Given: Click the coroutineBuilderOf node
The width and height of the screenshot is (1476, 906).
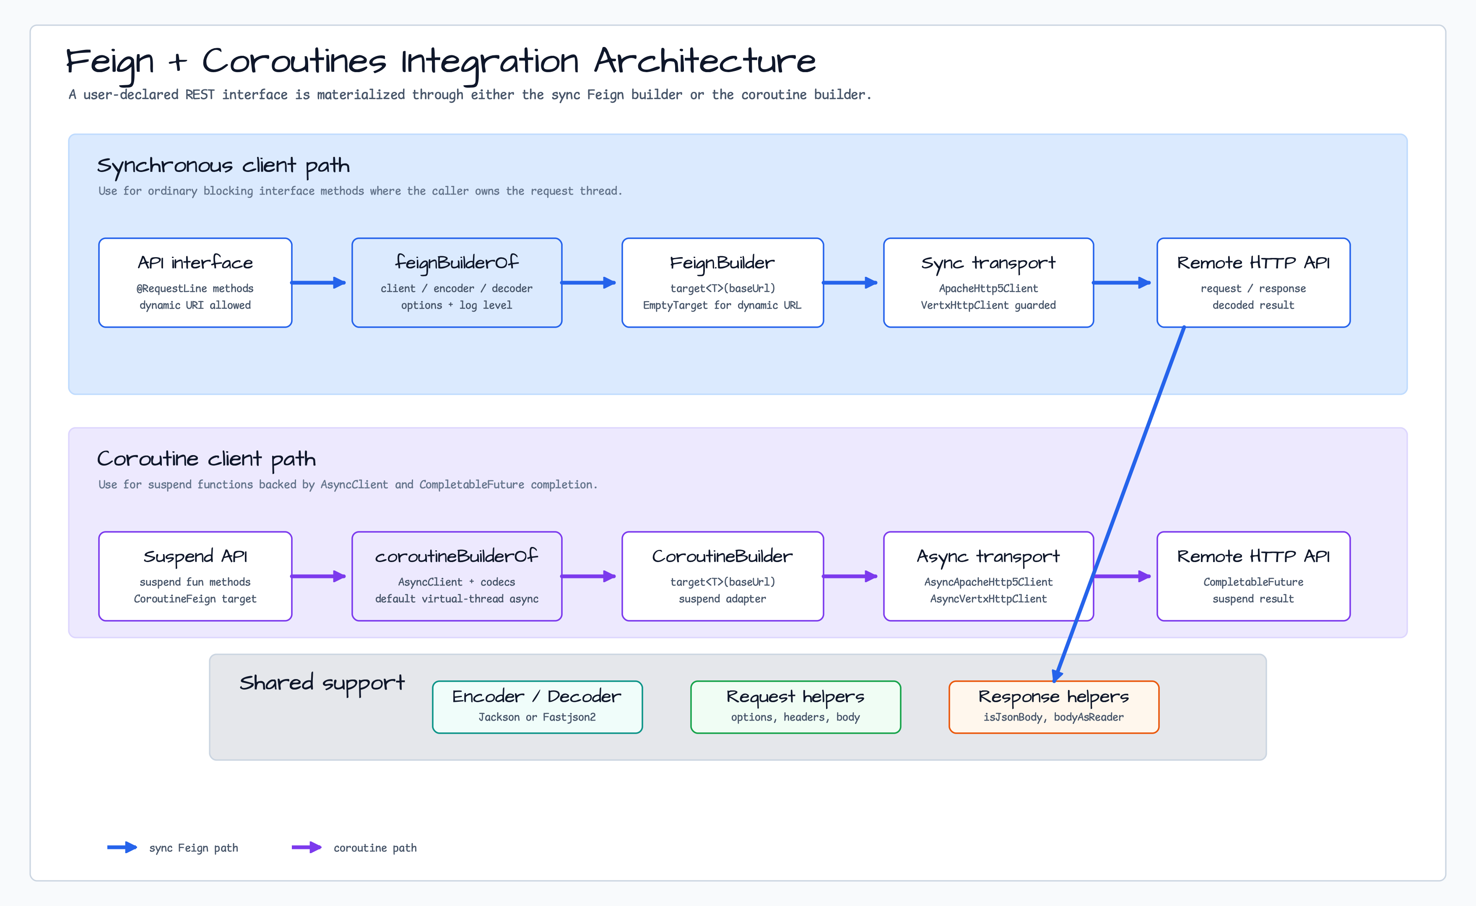Looking at the screenshot, I should [457, 576].
